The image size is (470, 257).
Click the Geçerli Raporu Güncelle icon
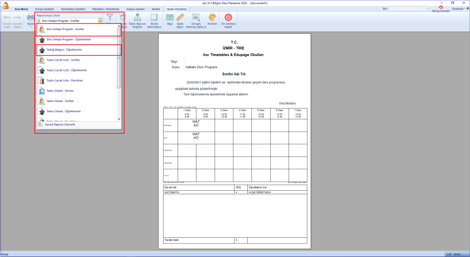(40, 125)
